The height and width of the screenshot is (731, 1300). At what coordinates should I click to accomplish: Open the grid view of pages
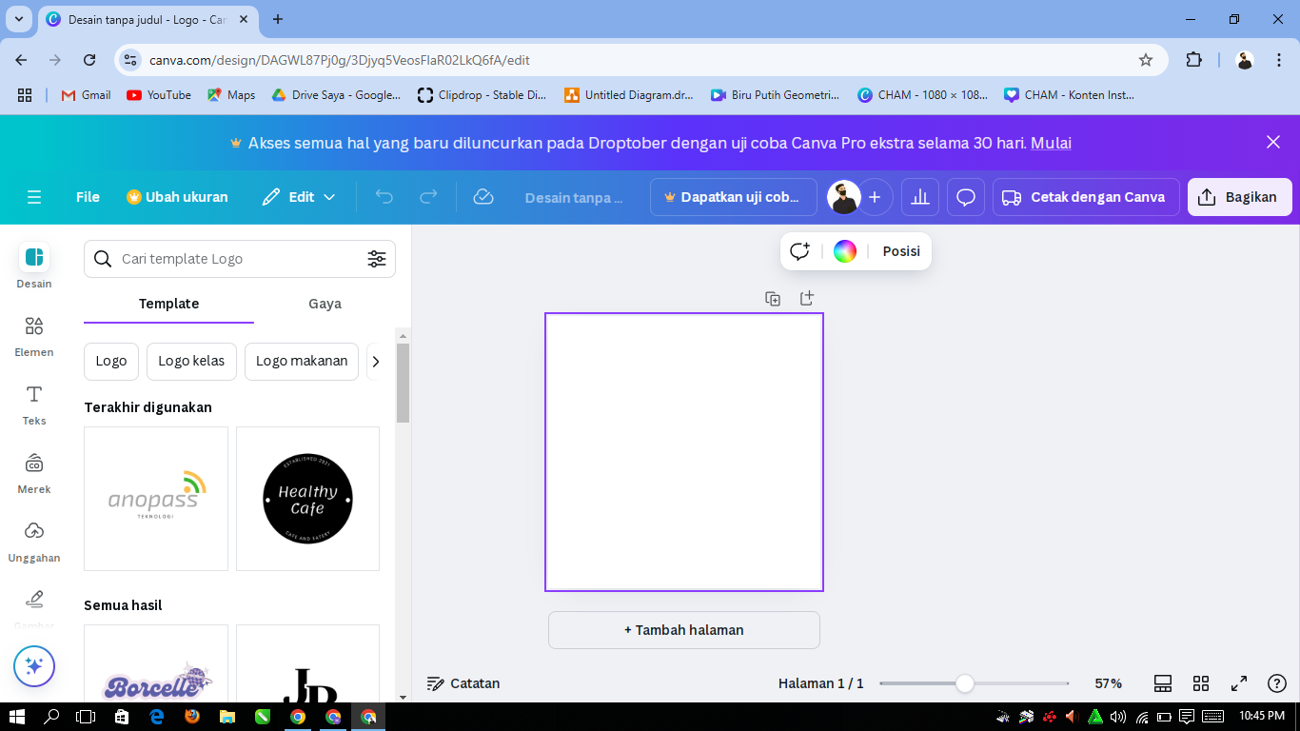[x=1201, y=683]
